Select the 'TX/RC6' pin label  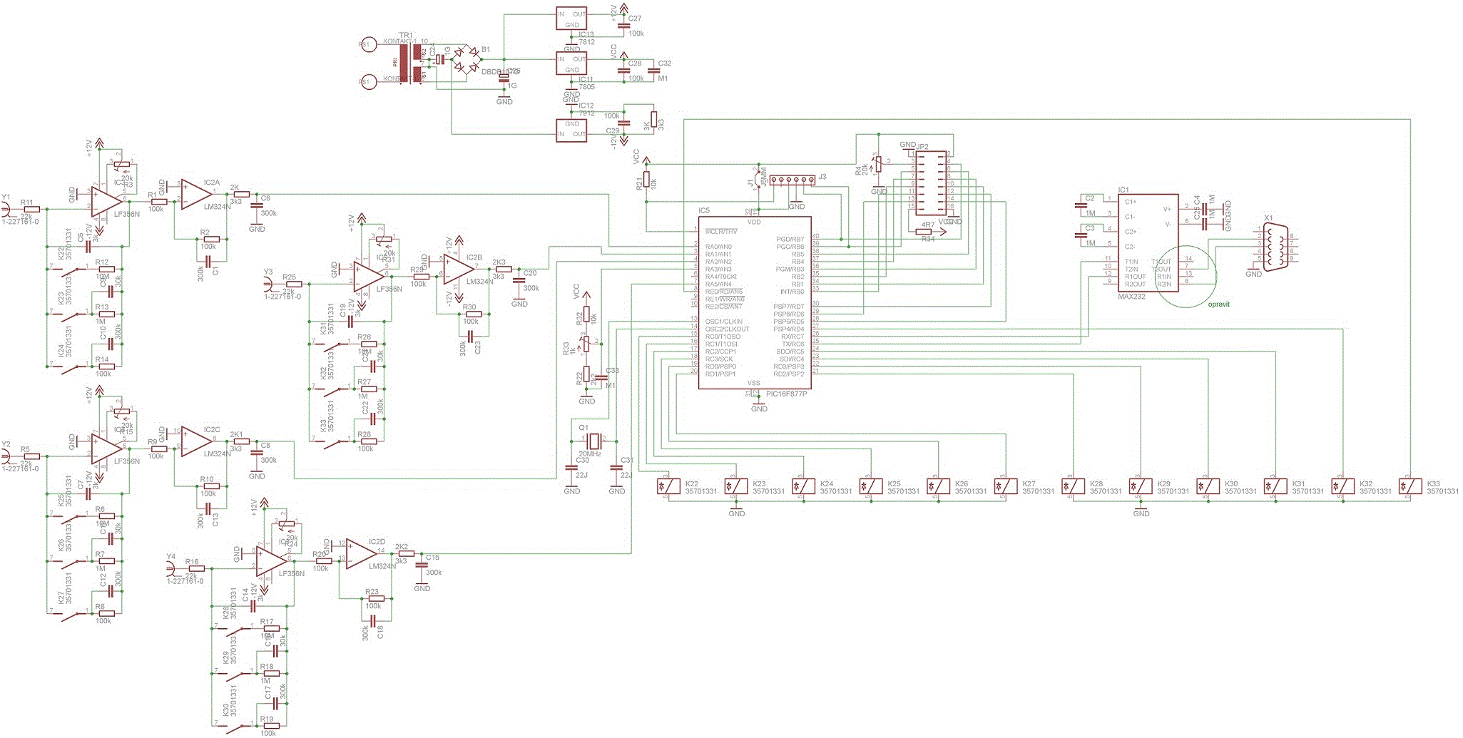[792, 344]
